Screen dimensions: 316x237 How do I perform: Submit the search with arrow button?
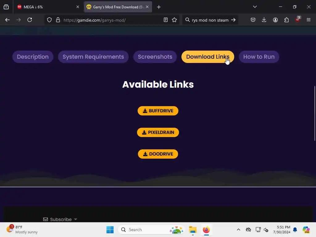point(233,20)
